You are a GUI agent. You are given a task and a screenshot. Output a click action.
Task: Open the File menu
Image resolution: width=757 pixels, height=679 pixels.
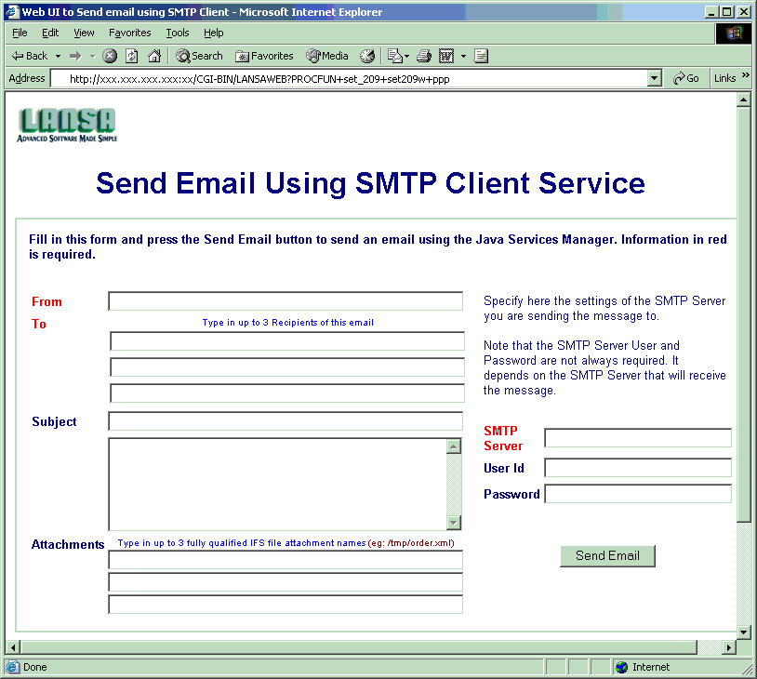coord(20,33)
